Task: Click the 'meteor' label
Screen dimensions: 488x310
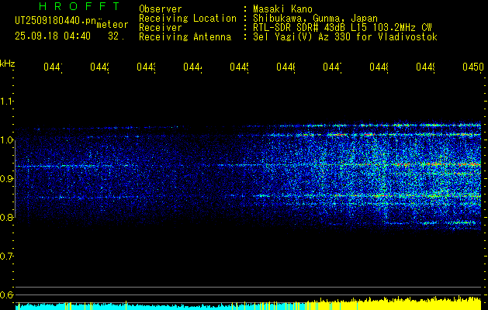Action: pos(112,25)
